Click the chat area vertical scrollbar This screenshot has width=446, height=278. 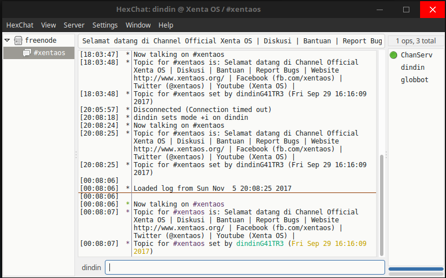381,205
